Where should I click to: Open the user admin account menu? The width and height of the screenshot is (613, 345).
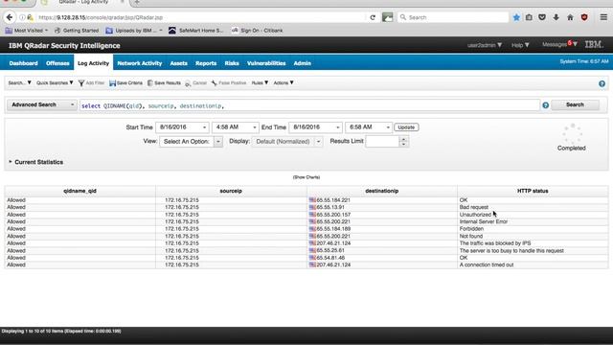click(485, 45)
